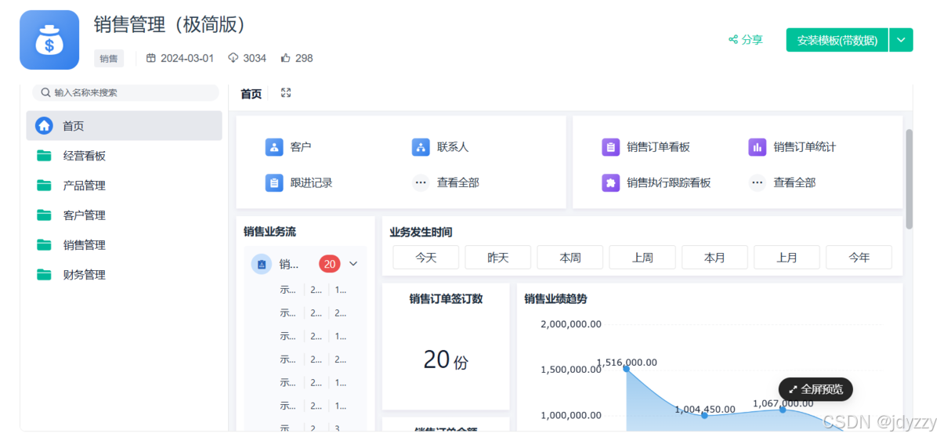This screenshot has height=437, width=940.
Task: Click the download cloud icon beside 3034
Action: [233, 58]
